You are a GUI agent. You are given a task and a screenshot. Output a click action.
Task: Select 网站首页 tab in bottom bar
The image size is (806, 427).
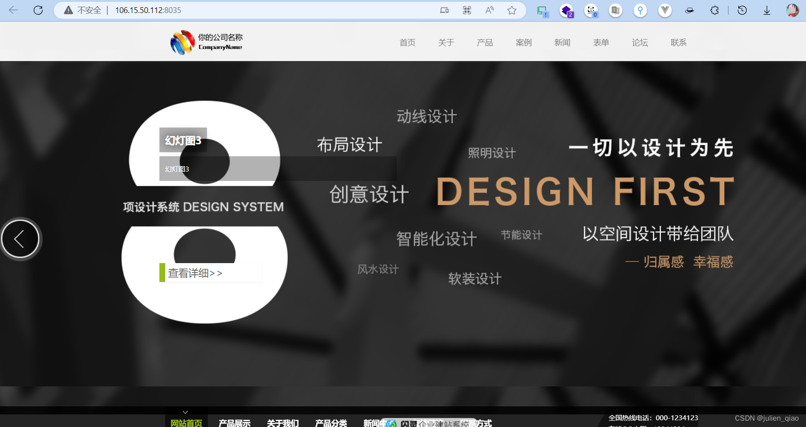click(x=186, y=423)
